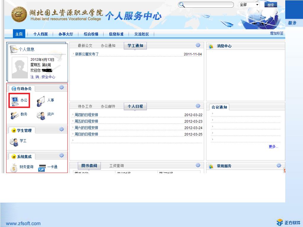
Task: Switch to the 待办工作 tab
Action: coord(85,106)
